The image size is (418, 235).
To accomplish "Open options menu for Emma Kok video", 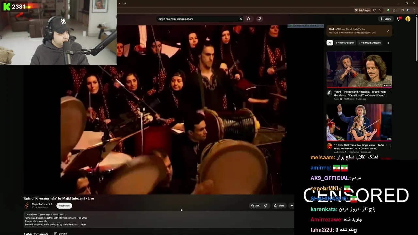I will click(x=391, y=145).
